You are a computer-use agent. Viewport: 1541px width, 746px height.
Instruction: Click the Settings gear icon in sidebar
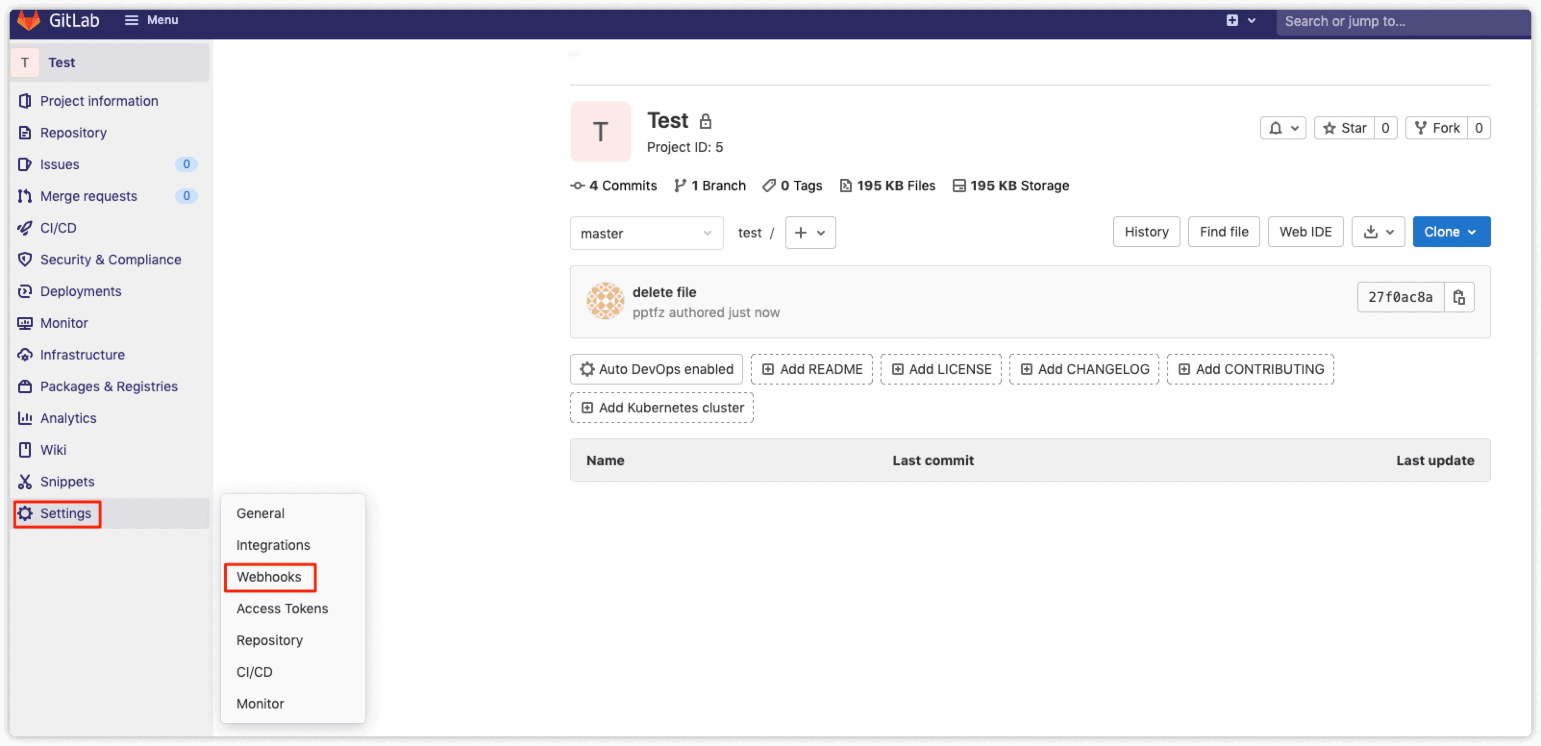tap(25, 513)
